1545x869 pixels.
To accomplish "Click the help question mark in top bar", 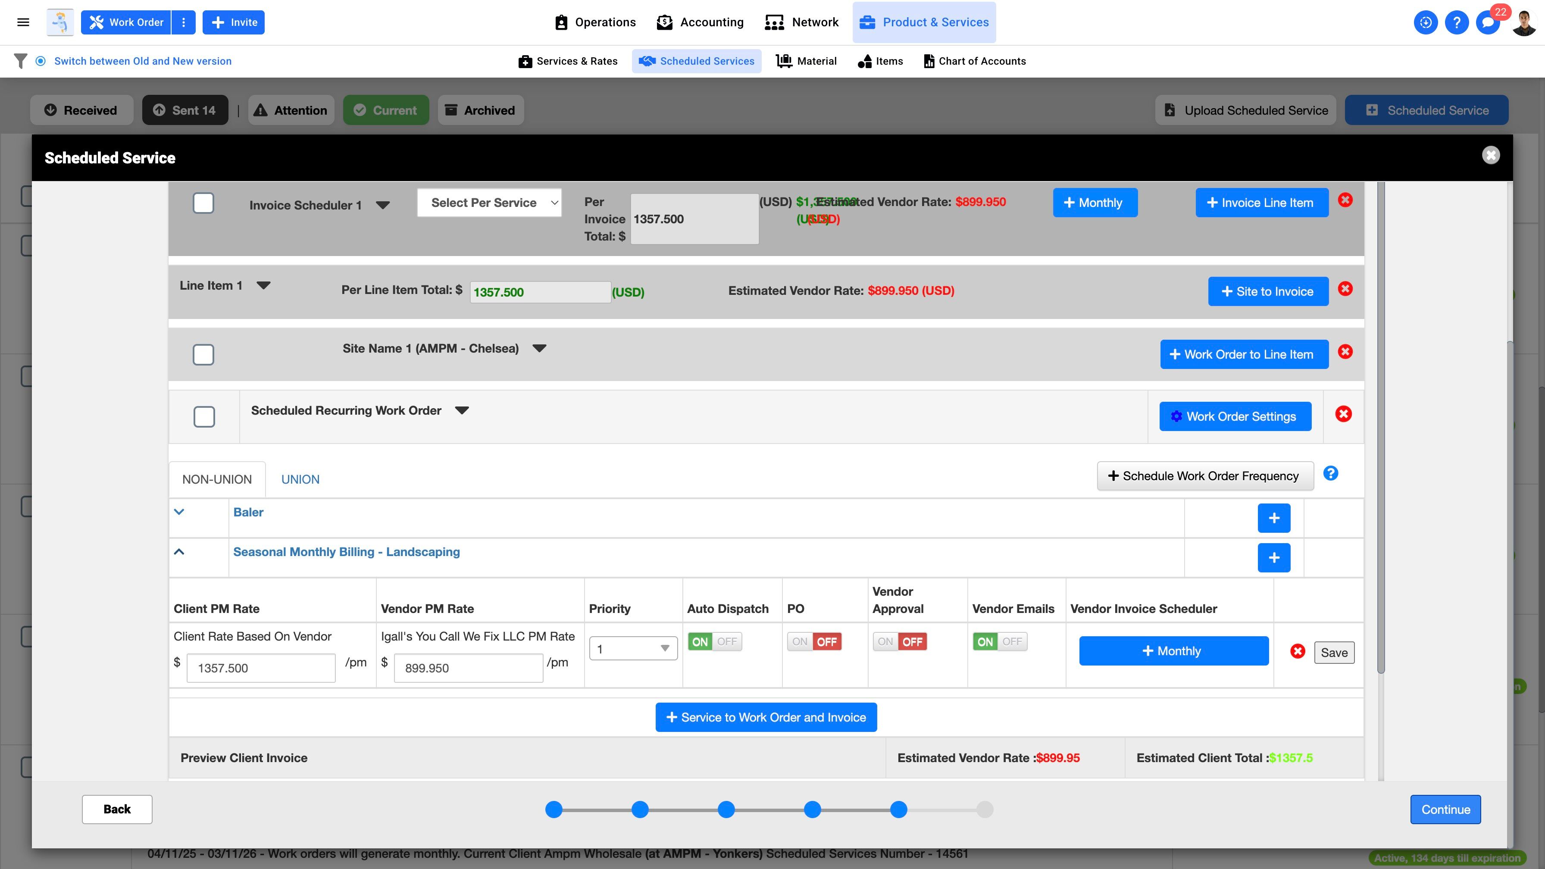I will [x=1456, y=22].
